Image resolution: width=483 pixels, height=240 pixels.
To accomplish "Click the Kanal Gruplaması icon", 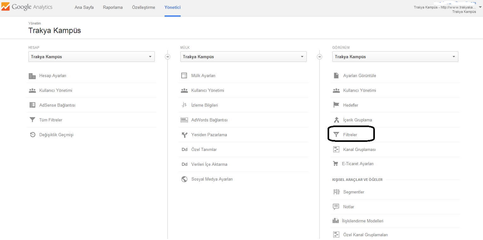I will (x=336, y=149).
